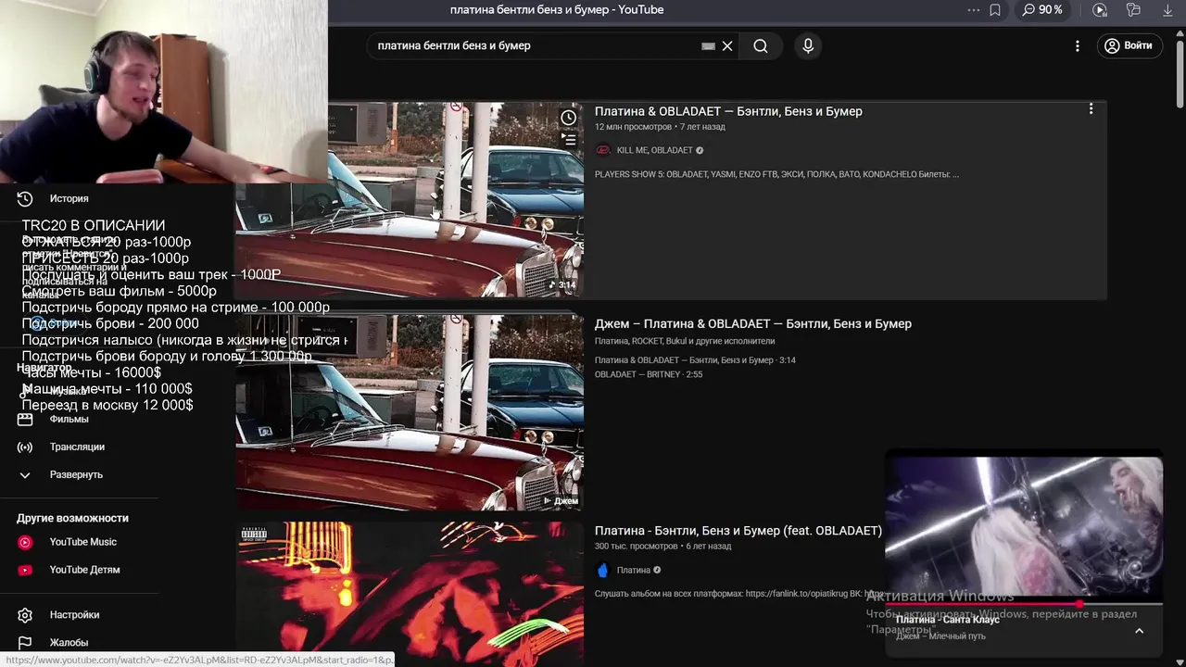Start voice search with the microphone icon
This screenshot has height=667, width=1186.
(808, 46)
